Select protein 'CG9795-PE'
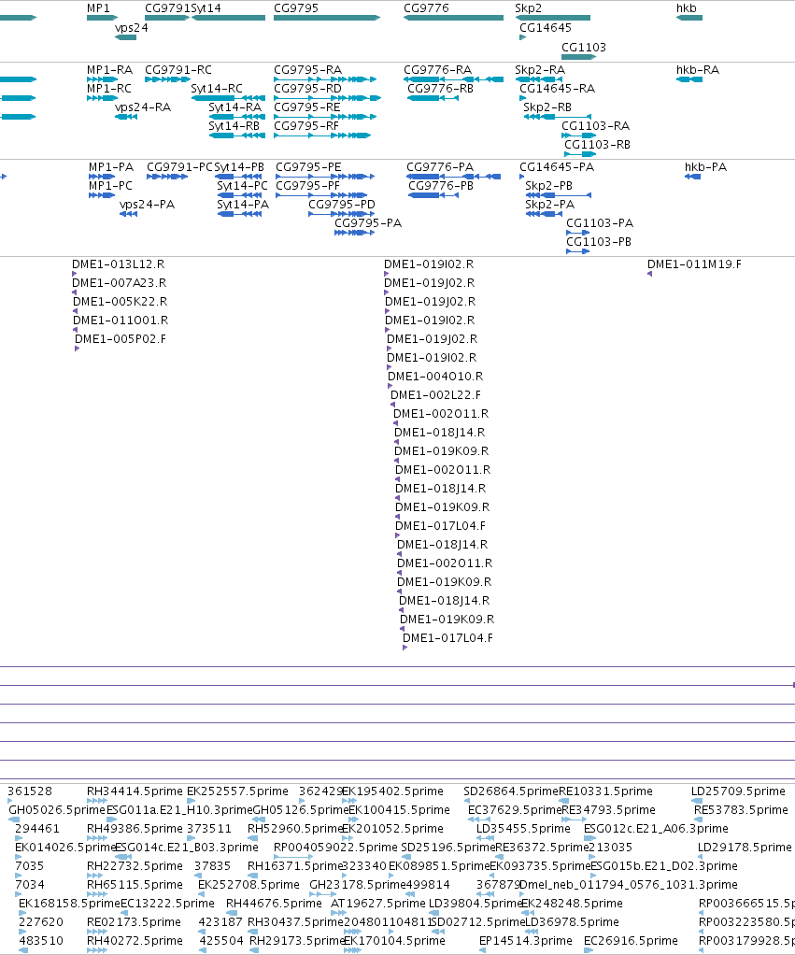The height and width of the screenshot is (955, 795). [x=308, y=167]
